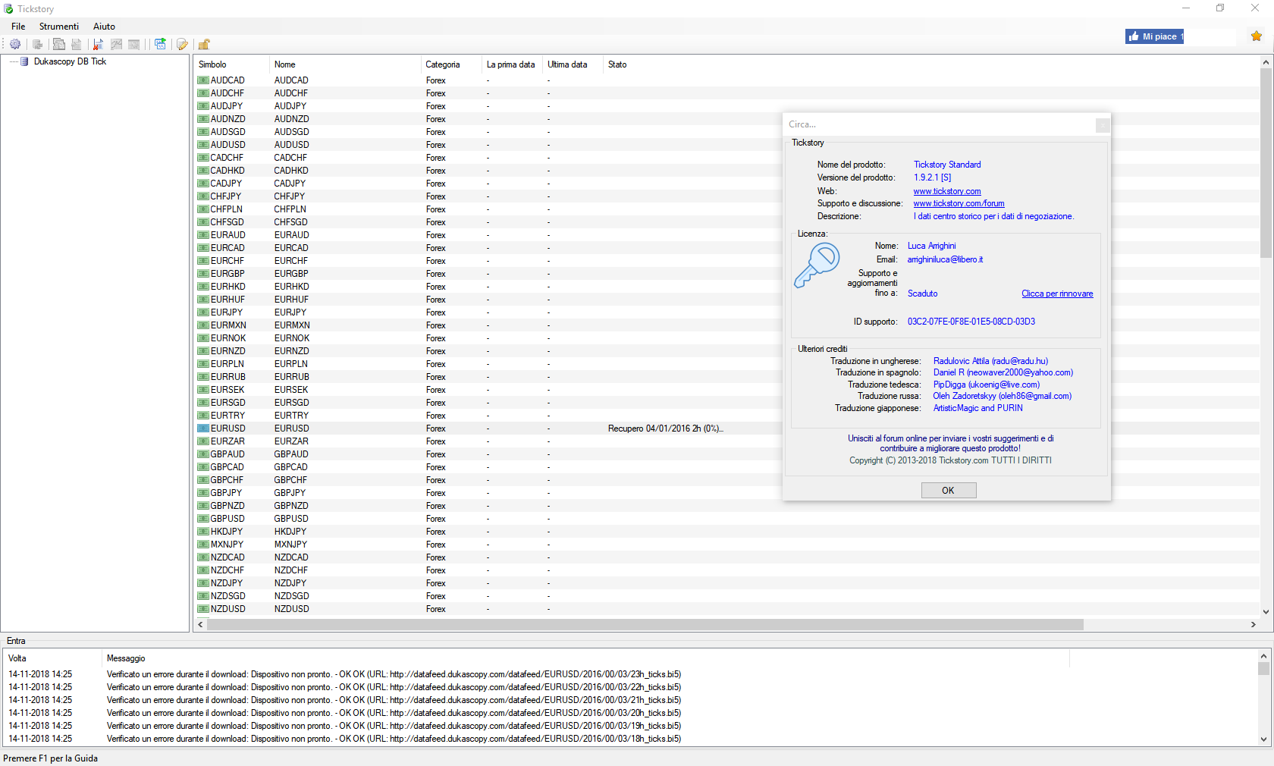Click the symbol icon beside HKDJPY
Screen dimensions: 1274x766
(x=203, y=532)
